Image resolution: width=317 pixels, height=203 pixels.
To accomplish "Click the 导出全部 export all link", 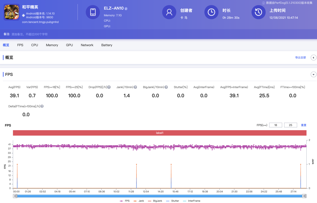I will (300, 57).
